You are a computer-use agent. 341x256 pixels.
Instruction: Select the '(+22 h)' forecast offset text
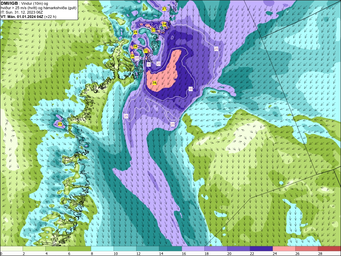click(50, 16)
